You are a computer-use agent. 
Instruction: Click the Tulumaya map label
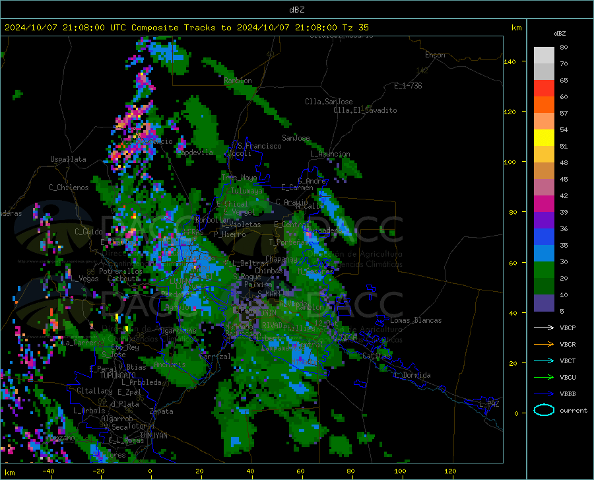click(246, 191)
